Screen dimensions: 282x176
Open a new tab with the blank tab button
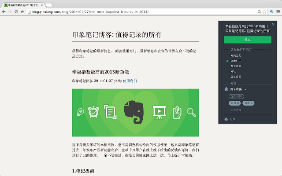[49, 5]
